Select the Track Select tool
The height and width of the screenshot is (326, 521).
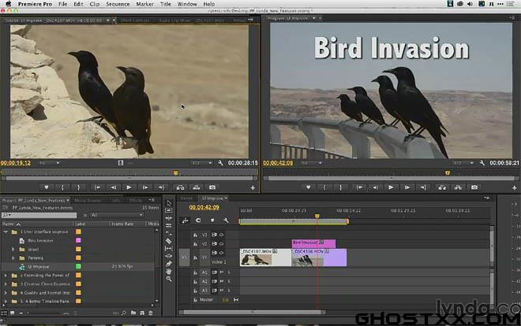tap(168, 210)
